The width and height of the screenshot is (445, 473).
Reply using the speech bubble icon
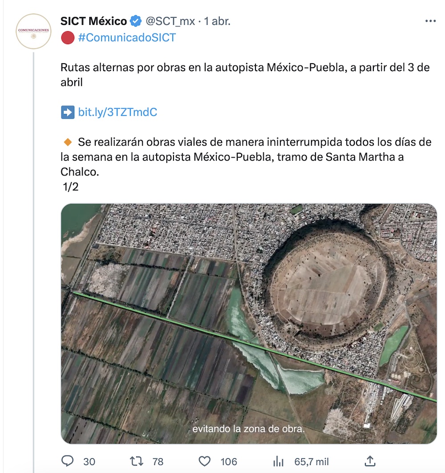(68, 461)
